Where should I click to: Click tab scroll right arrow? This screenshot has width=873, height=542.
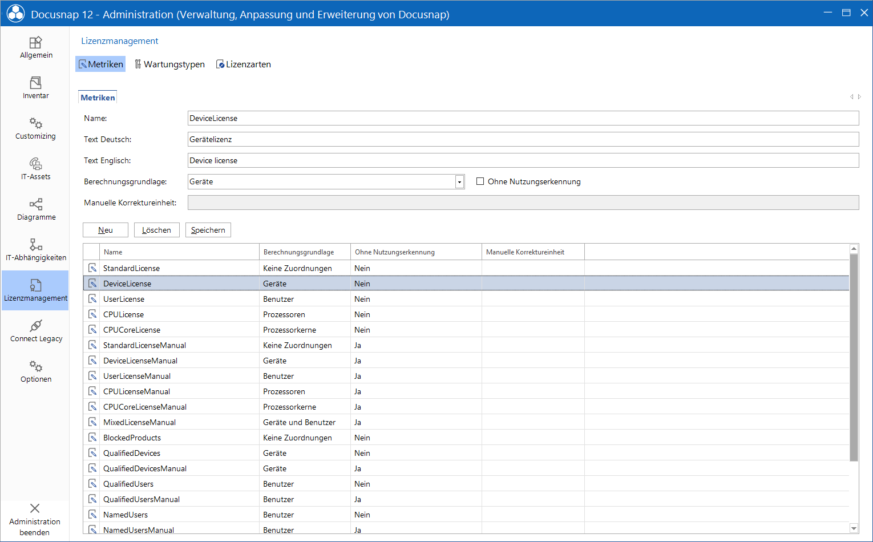tap(859, 97)
